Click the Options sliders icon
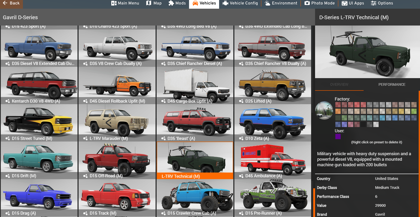The height and width of the screenshot is (217, 420). tap(374, 3)
